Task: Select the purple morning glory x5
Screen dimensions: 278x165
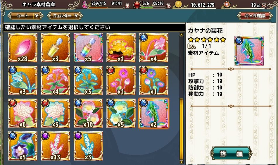Action: point(23,146)
